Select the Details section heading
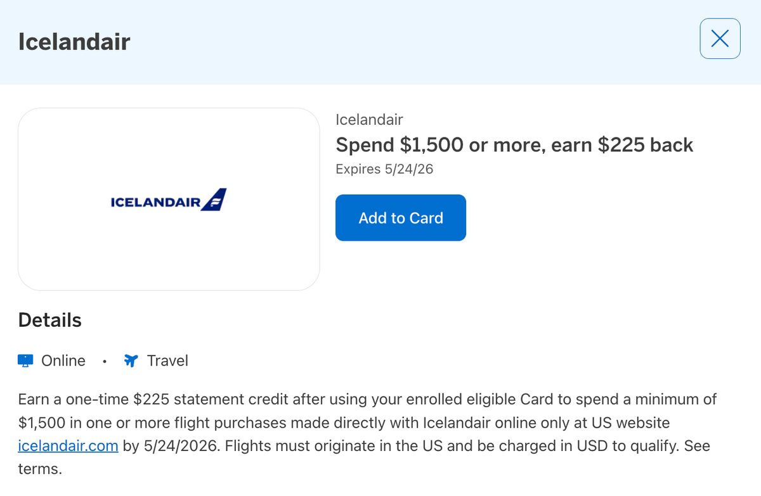Image resolution: width=761 pixels, height=496 pixels. pyautogui.click(x=49, y=320)
